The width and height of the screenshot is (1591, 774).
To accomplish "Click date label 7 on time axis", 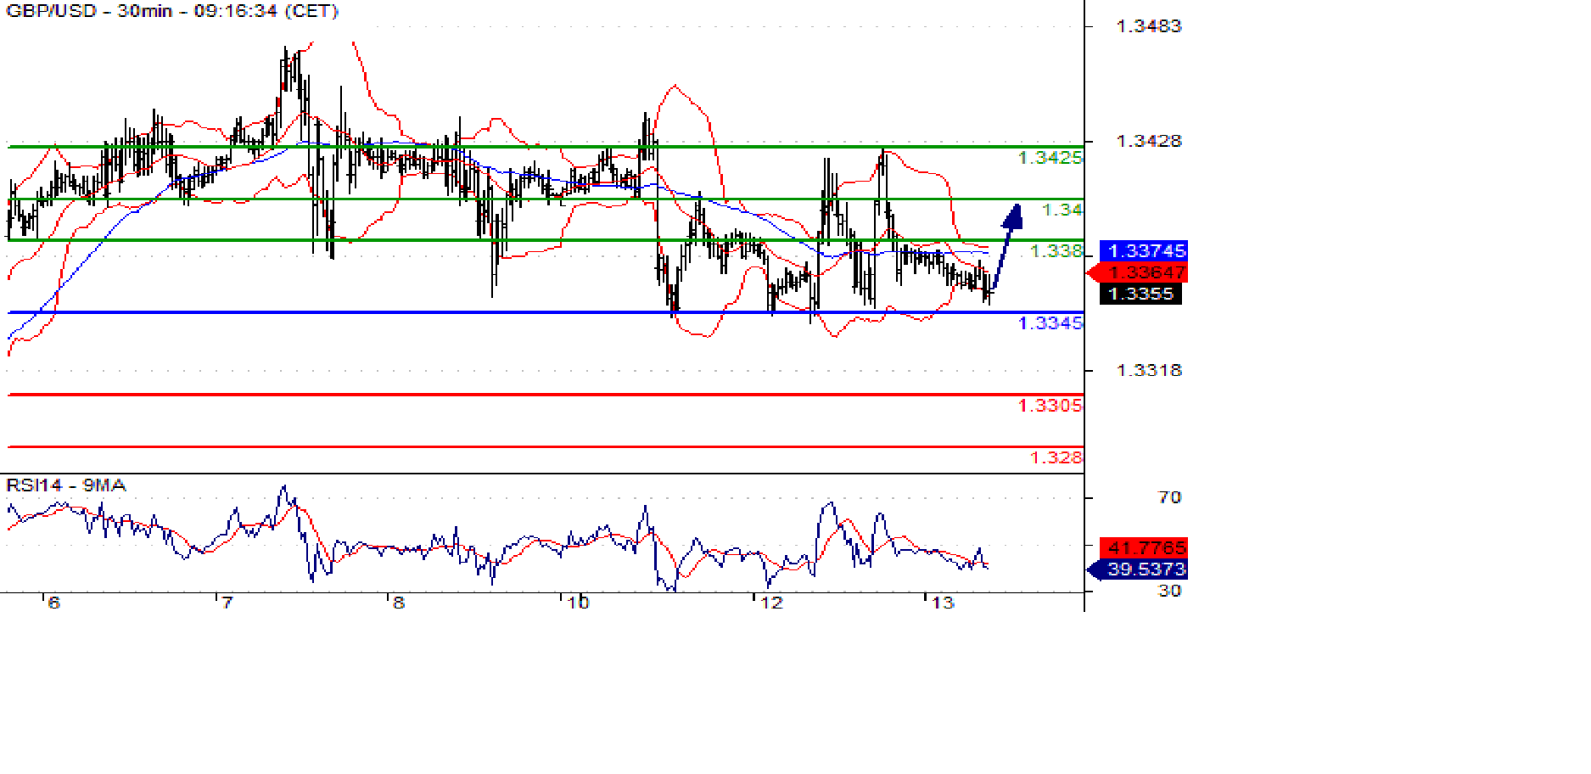I will (226, 603).
